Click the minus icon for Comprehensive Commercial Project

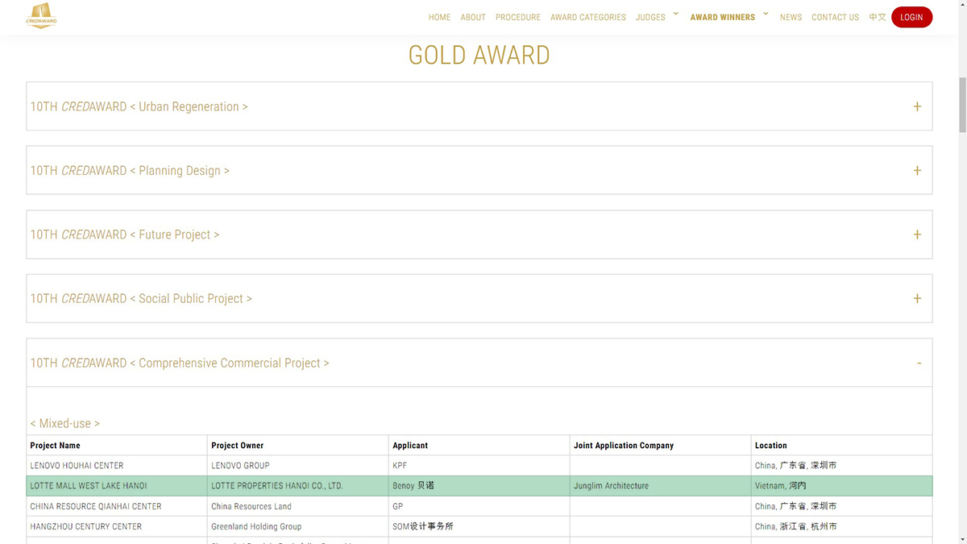click(x=919, y=363)
